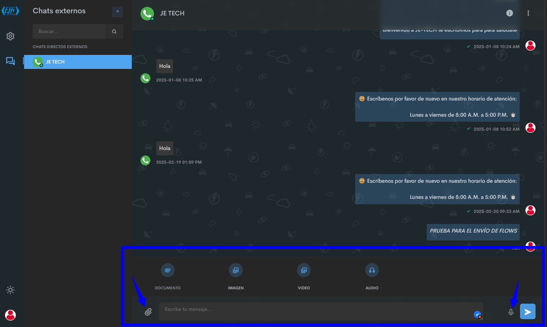Click the '2025-02-19 01:59 PM' timestamp
Viewport: 547px width, 327px height.
point(179,162)
